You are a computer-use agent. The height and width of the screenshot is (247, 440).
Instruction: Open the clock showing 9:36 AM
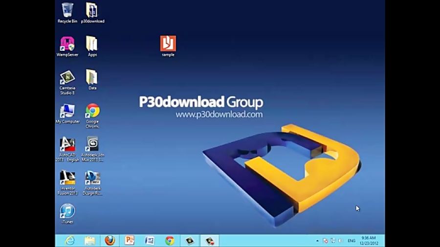tap(369, 241)
